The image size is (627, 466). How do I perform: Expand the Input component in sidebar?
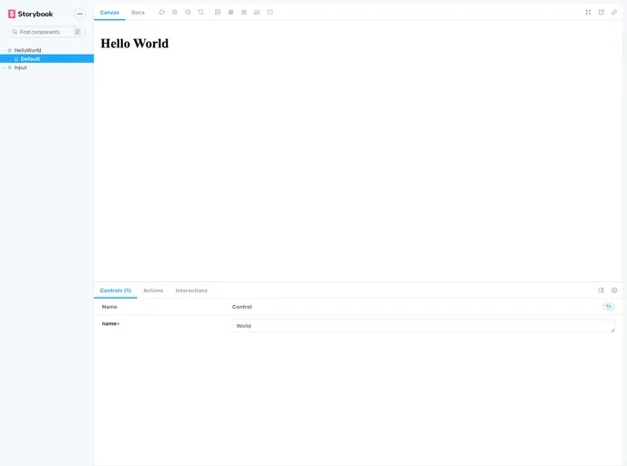[x=20, y=67]
